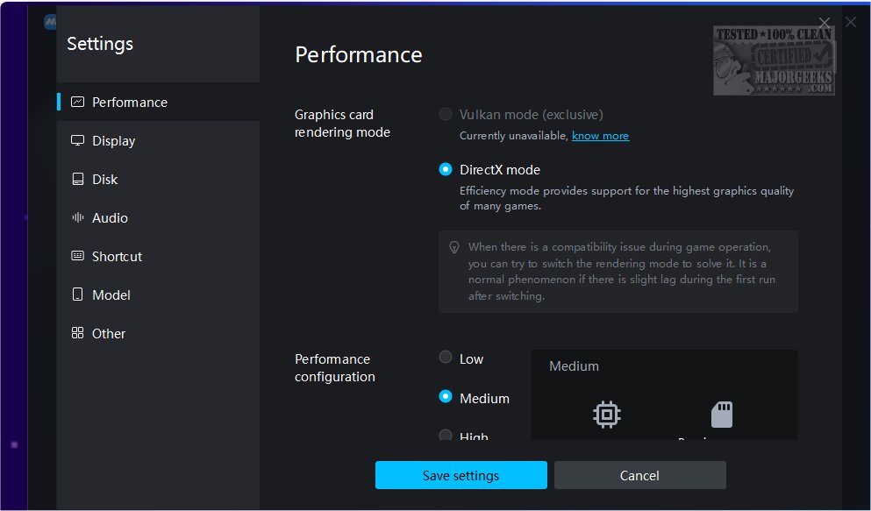Choose Low performance configuration
Viewport: 871px width, 511px height.
tap(446, 358)
